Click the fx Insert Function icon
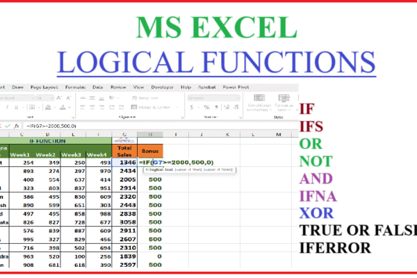This screenshot has width=417, height=278. 17,126
